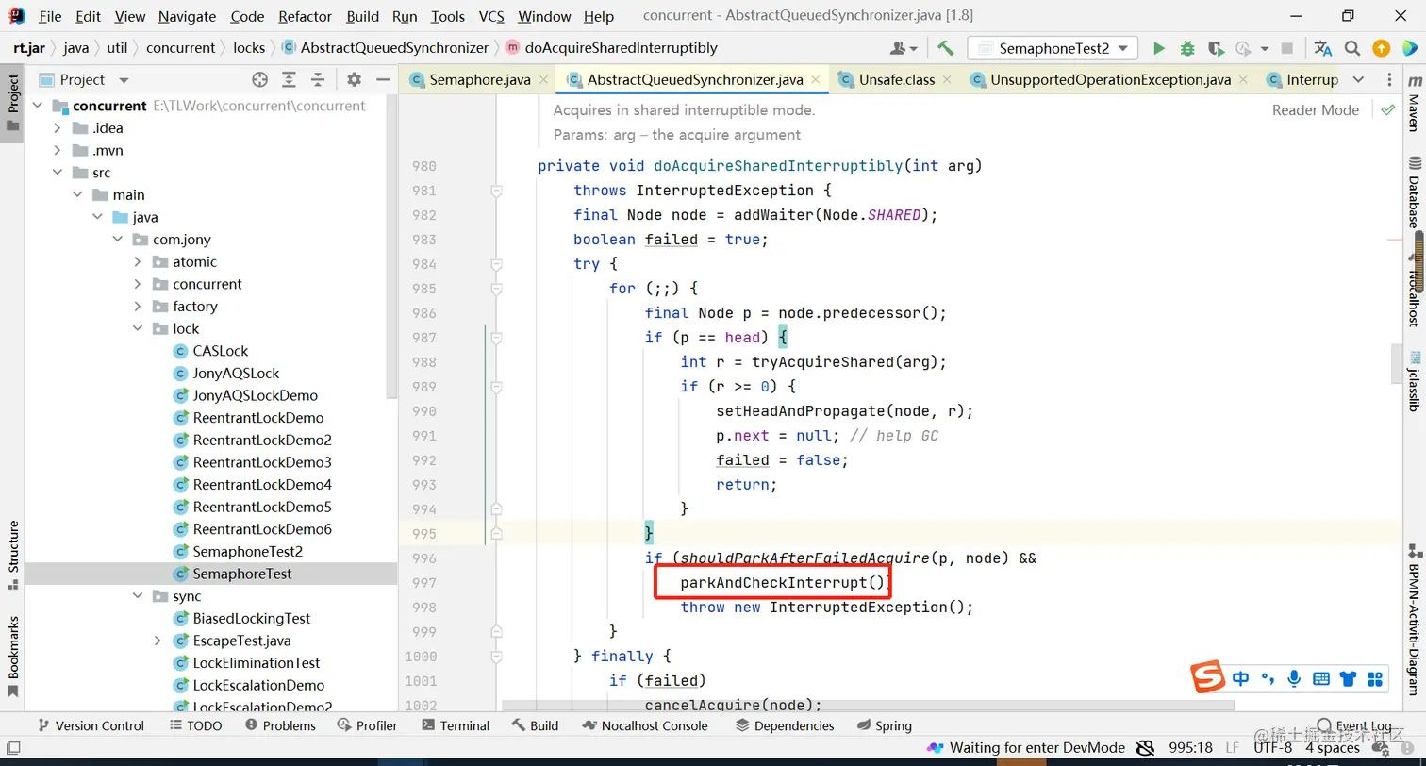Toggle the BPMN-Activiti-Diagram tool window

coord(1414,620)
